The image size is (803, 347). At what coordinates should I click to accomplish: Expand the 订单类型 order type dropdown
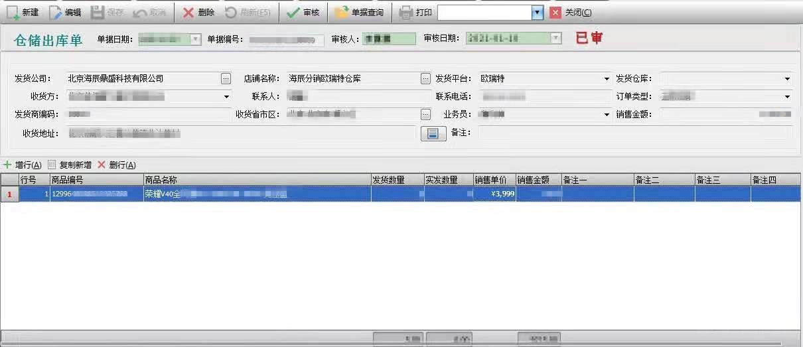pyautogui.click(x=787, y=97)
